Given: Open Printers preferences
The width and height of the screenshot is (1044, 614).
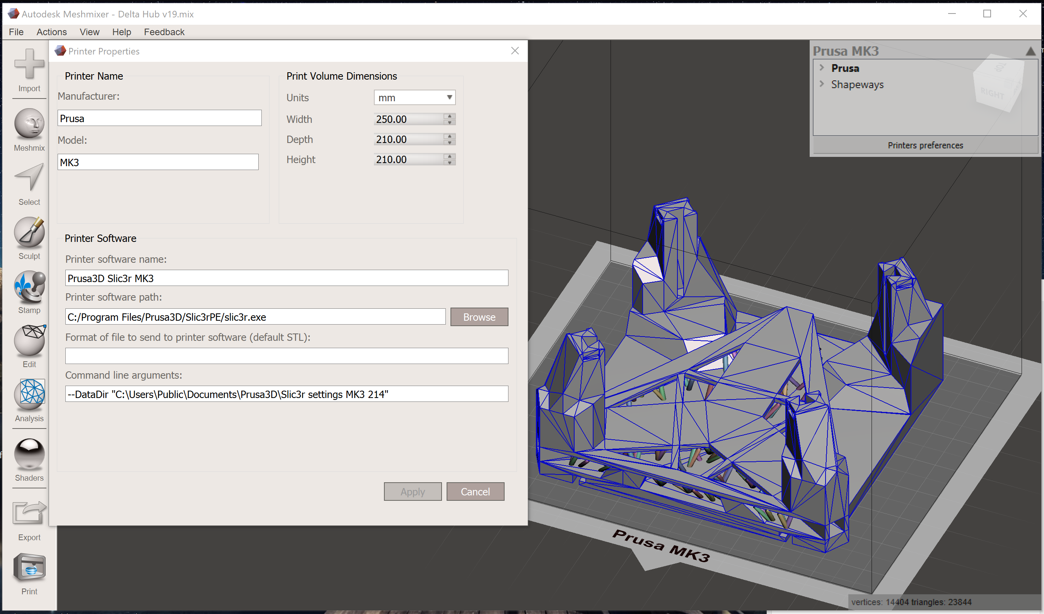Looking at the screenshot, I should pos(925,145).
